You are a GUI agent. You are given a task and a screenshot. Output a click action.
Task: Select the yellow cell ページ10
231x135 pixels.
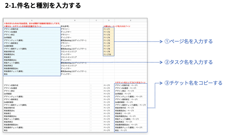coord(109,54)
